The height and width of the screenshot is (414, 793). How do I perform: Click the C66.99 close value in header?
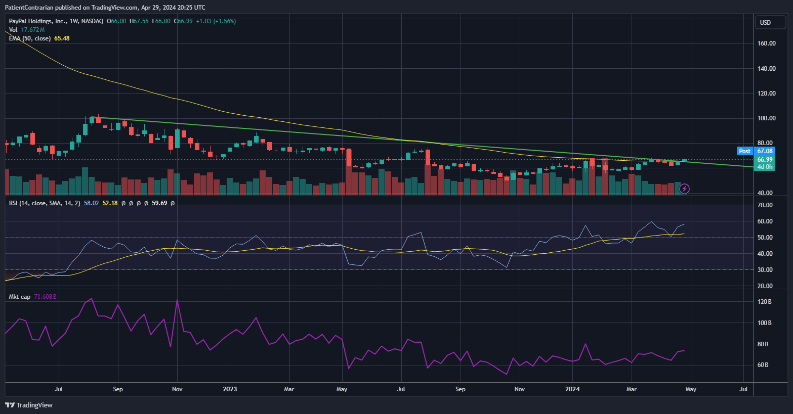[183, 21]
